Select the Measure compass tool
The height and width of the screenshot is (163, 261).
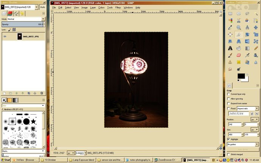point(247,27)
